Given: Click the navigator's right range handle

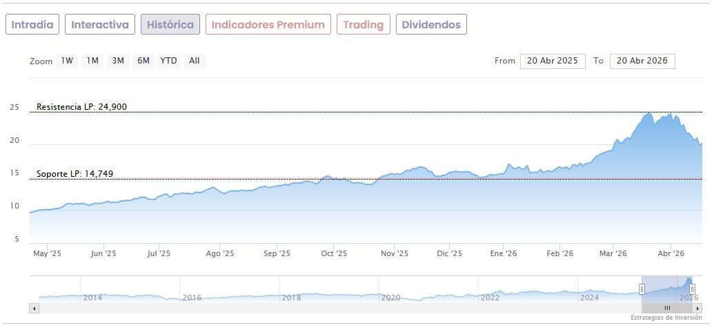Looking at the screenshot, I should [x=692, y=289].
